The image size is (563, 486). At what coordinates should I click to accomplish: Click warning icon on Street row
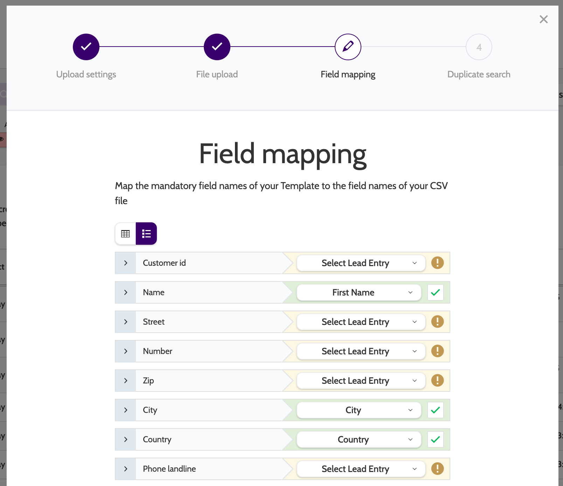[x=437, y=322]
